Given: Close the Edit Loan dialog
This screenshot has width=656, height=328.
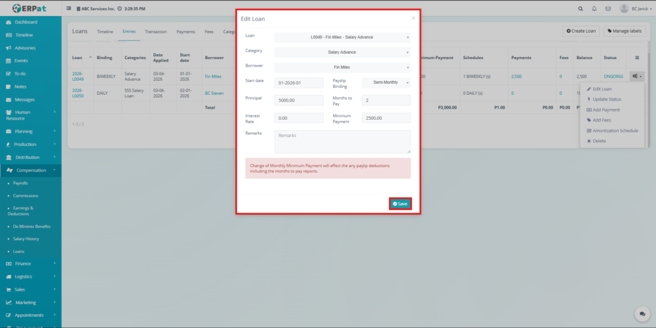Looking at the screenshot, I should [x=413, y=18].
